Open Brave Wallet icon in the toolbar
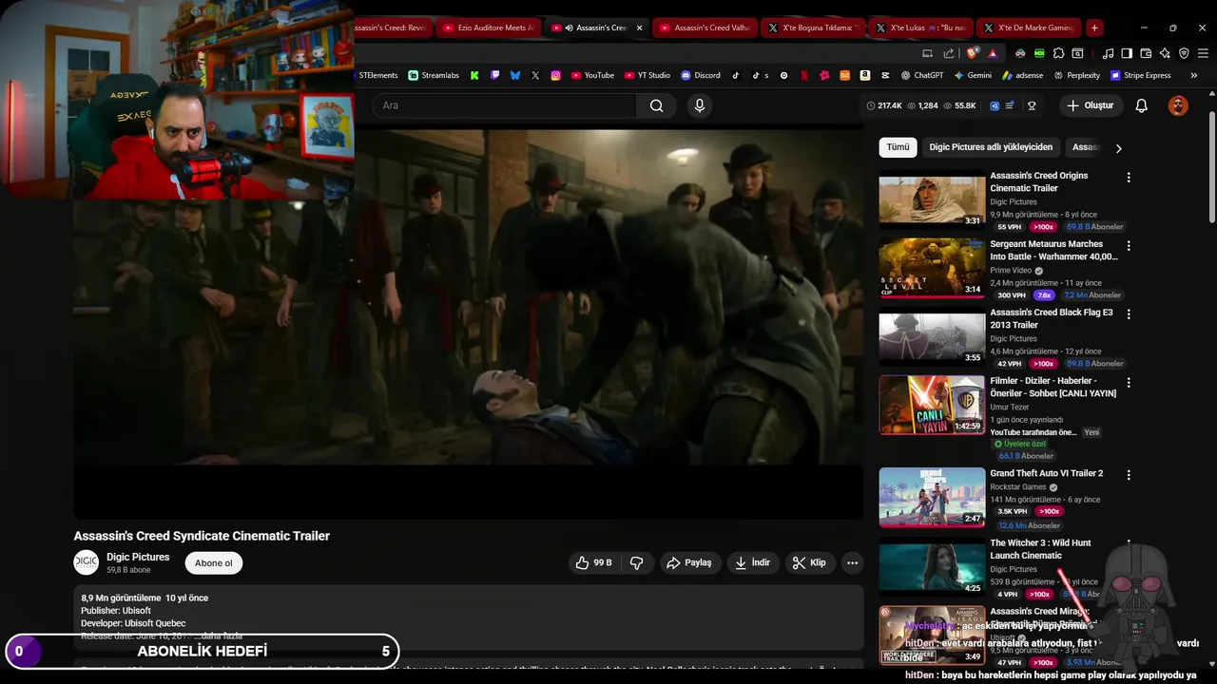Viewport: 1217px width, 684px height. click(x=1146, y=53)
